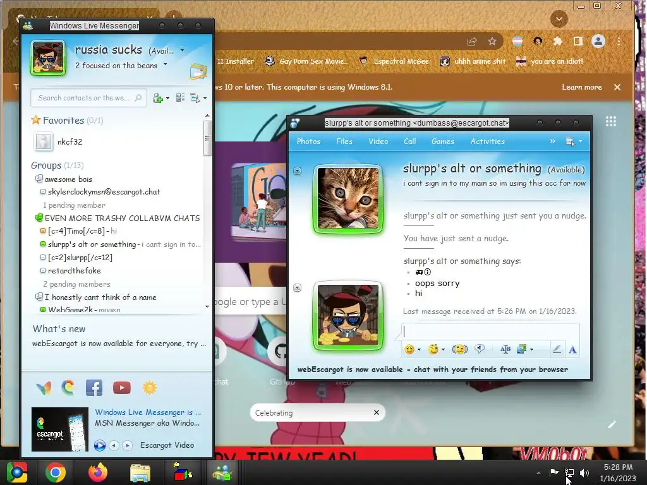
Task: Open the email inbox envelope icon
Action: click(x=198, y=71)
